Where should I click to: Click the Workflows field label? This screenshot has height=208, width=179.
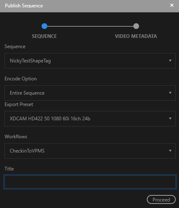click(16, 137)
